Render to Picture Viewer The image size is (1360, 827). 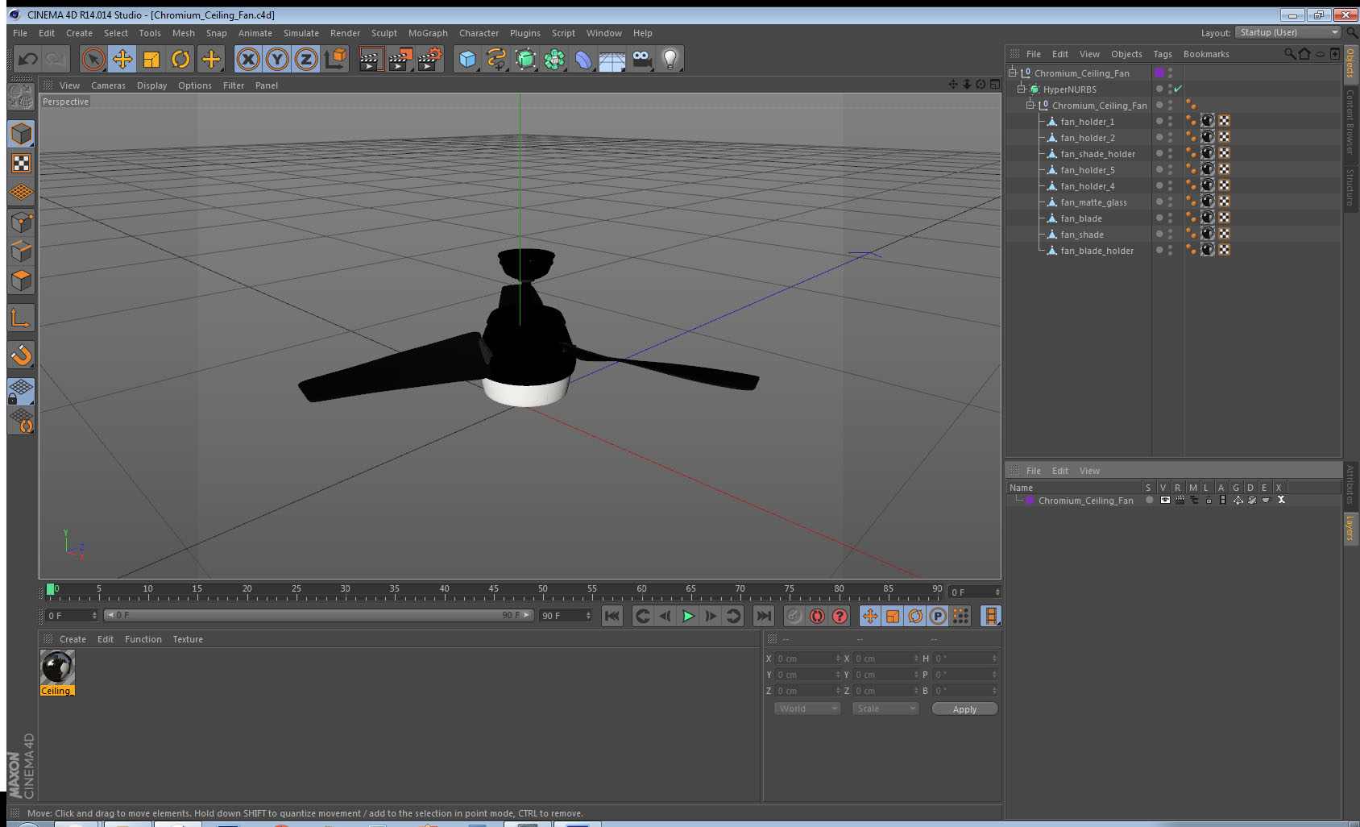coord(400,59)
